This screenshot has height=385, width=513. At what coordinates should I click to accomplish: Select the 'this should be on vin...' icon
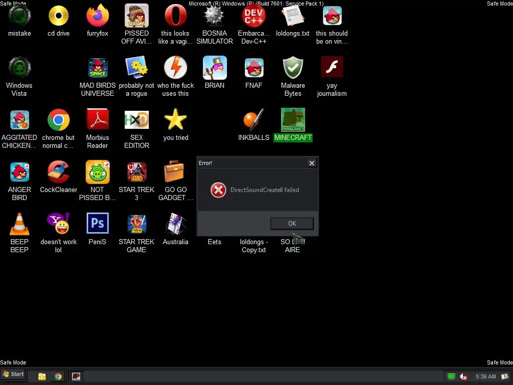(332, 16)
